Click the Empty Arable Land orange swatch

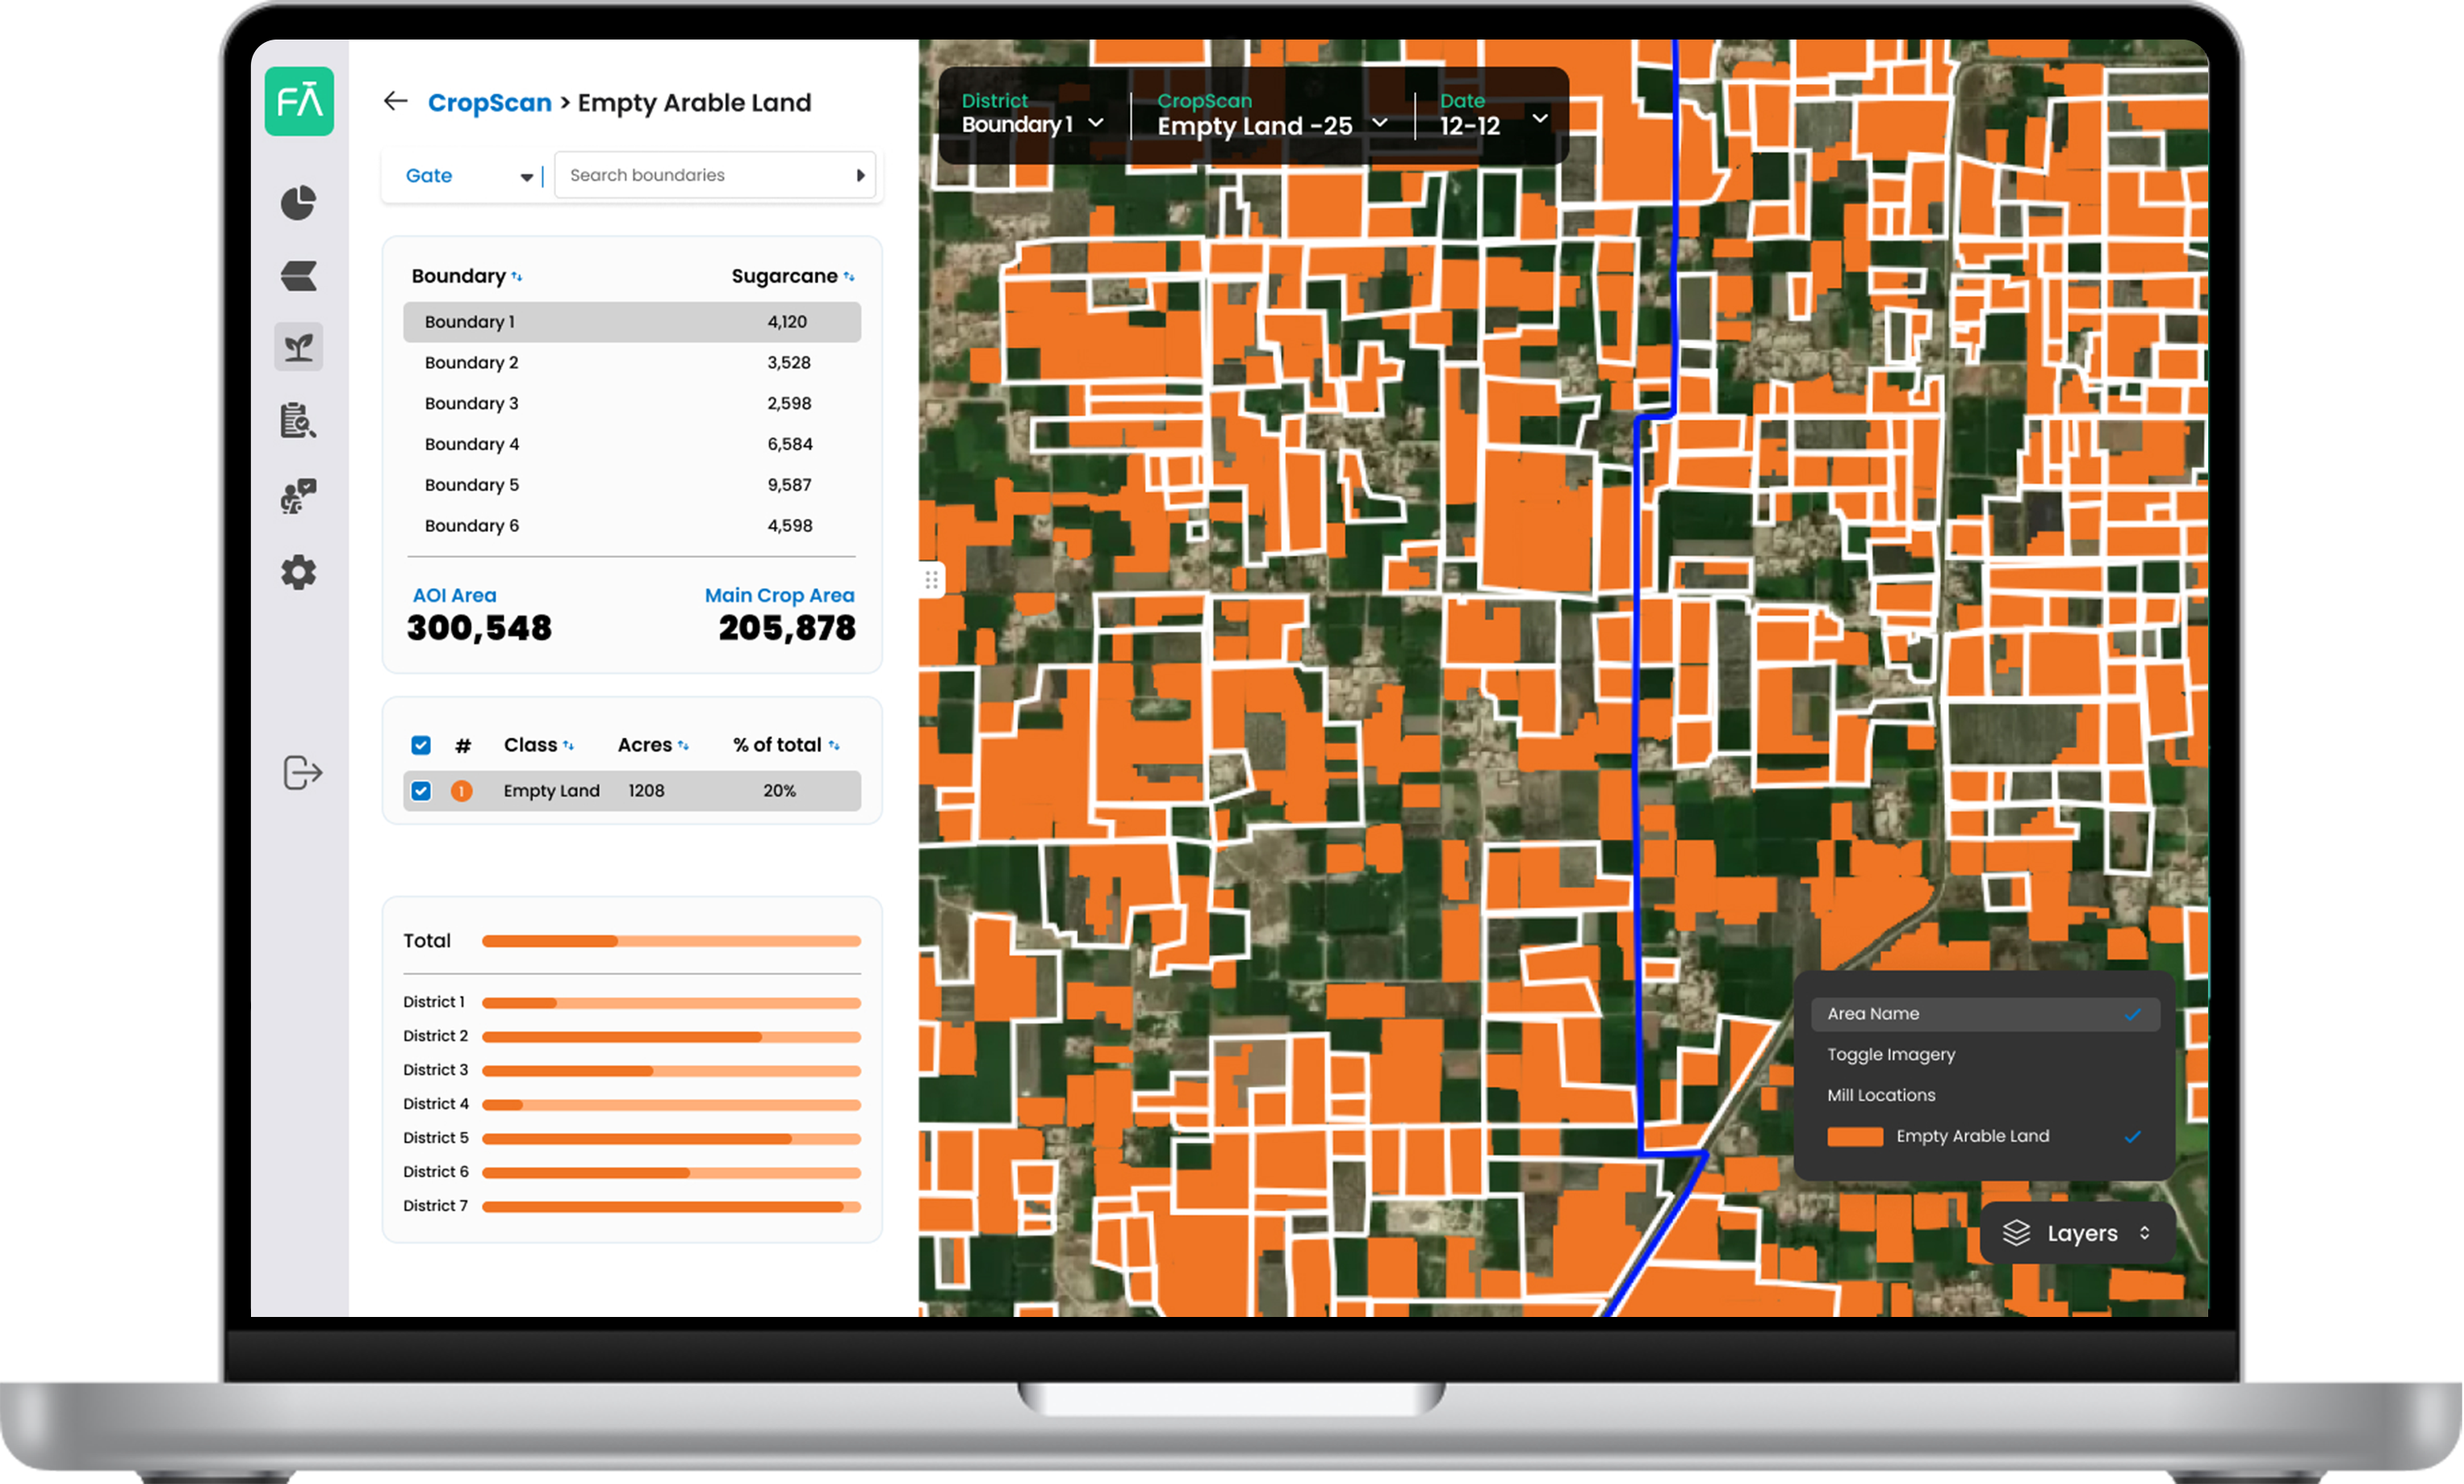[x=1854, y=1137]
